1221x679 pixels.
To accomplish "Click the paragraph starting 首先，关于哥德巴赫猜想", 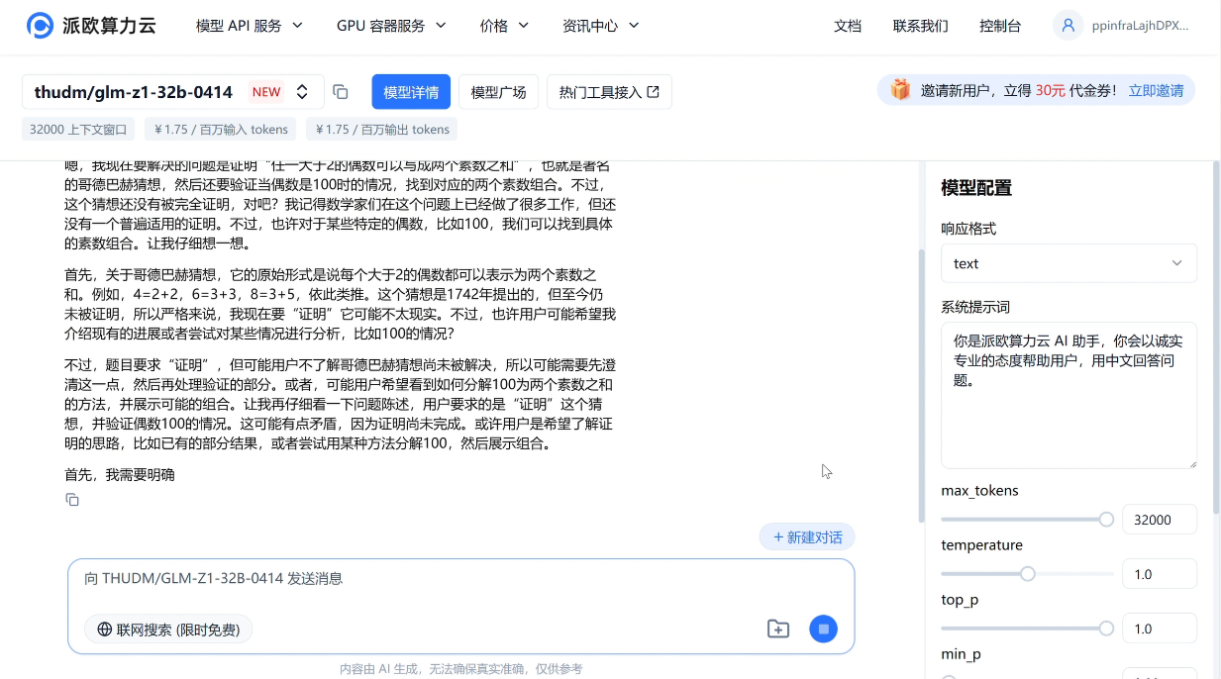I will pos(341,305).
